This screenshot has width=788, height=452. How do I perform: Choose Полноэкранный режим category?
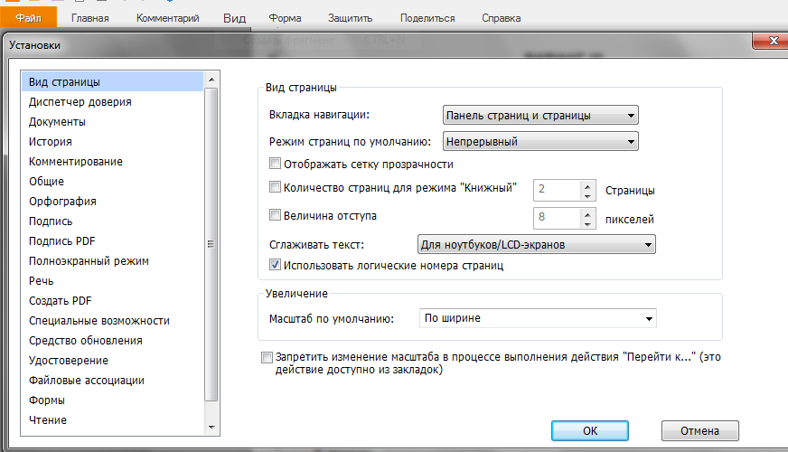click(x=89, y=261)
